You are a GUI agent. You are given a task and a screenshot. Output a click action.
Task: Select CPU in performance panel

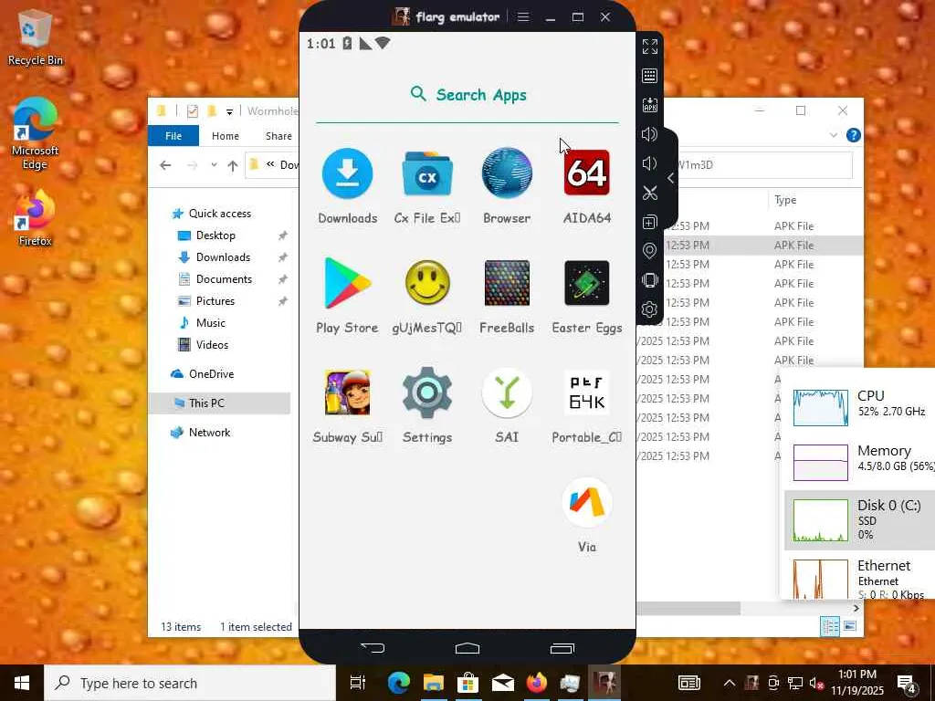click(x=860, y=408)
